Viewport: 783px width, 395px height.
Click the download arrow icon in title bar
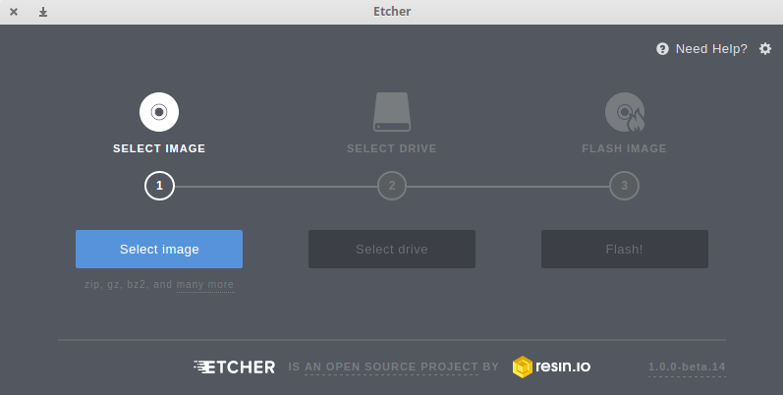(43, 12)
